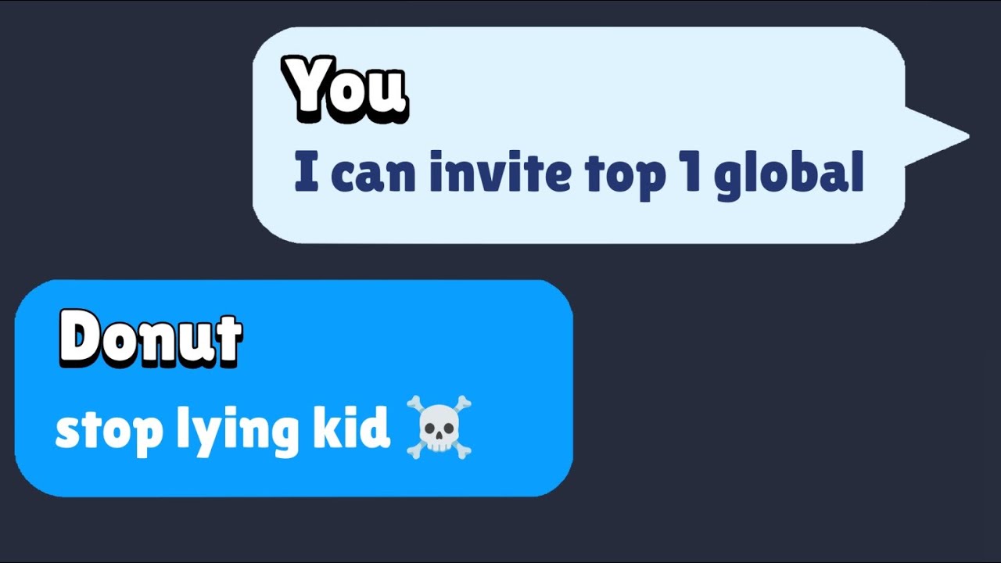
Task: Click the word "global" in You's message
Action: pos(788,175)
